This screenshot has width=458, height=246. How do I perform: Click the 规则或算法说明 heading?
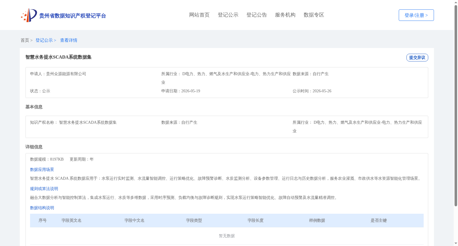coord(44,189)
